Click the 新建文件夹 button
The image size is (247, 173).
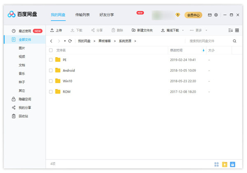click(x=142, y=30)
